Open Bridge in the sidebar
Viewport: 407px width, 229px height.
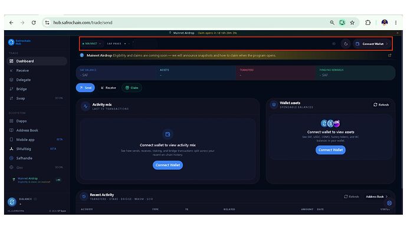[37, 89]
